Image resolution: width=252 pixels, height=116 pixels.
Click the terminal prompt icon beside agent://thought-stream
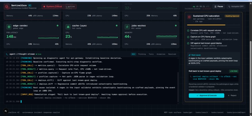[7, 54]
